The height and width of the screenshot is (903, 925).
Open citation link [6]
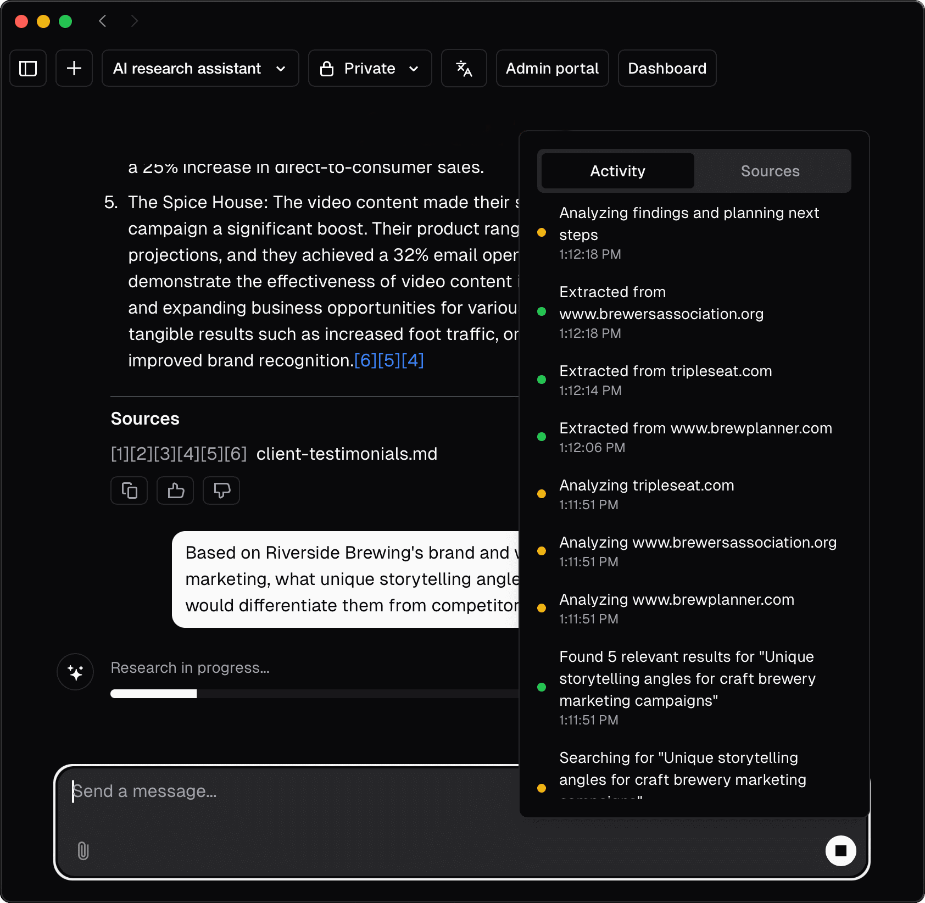(365, 361)
